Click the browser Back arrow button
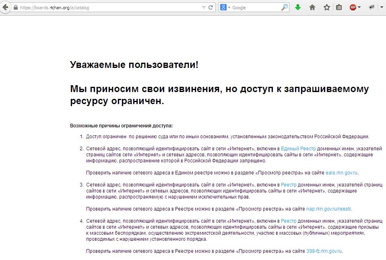The width and height of the screenshot is (386, 260). point(5,7)
